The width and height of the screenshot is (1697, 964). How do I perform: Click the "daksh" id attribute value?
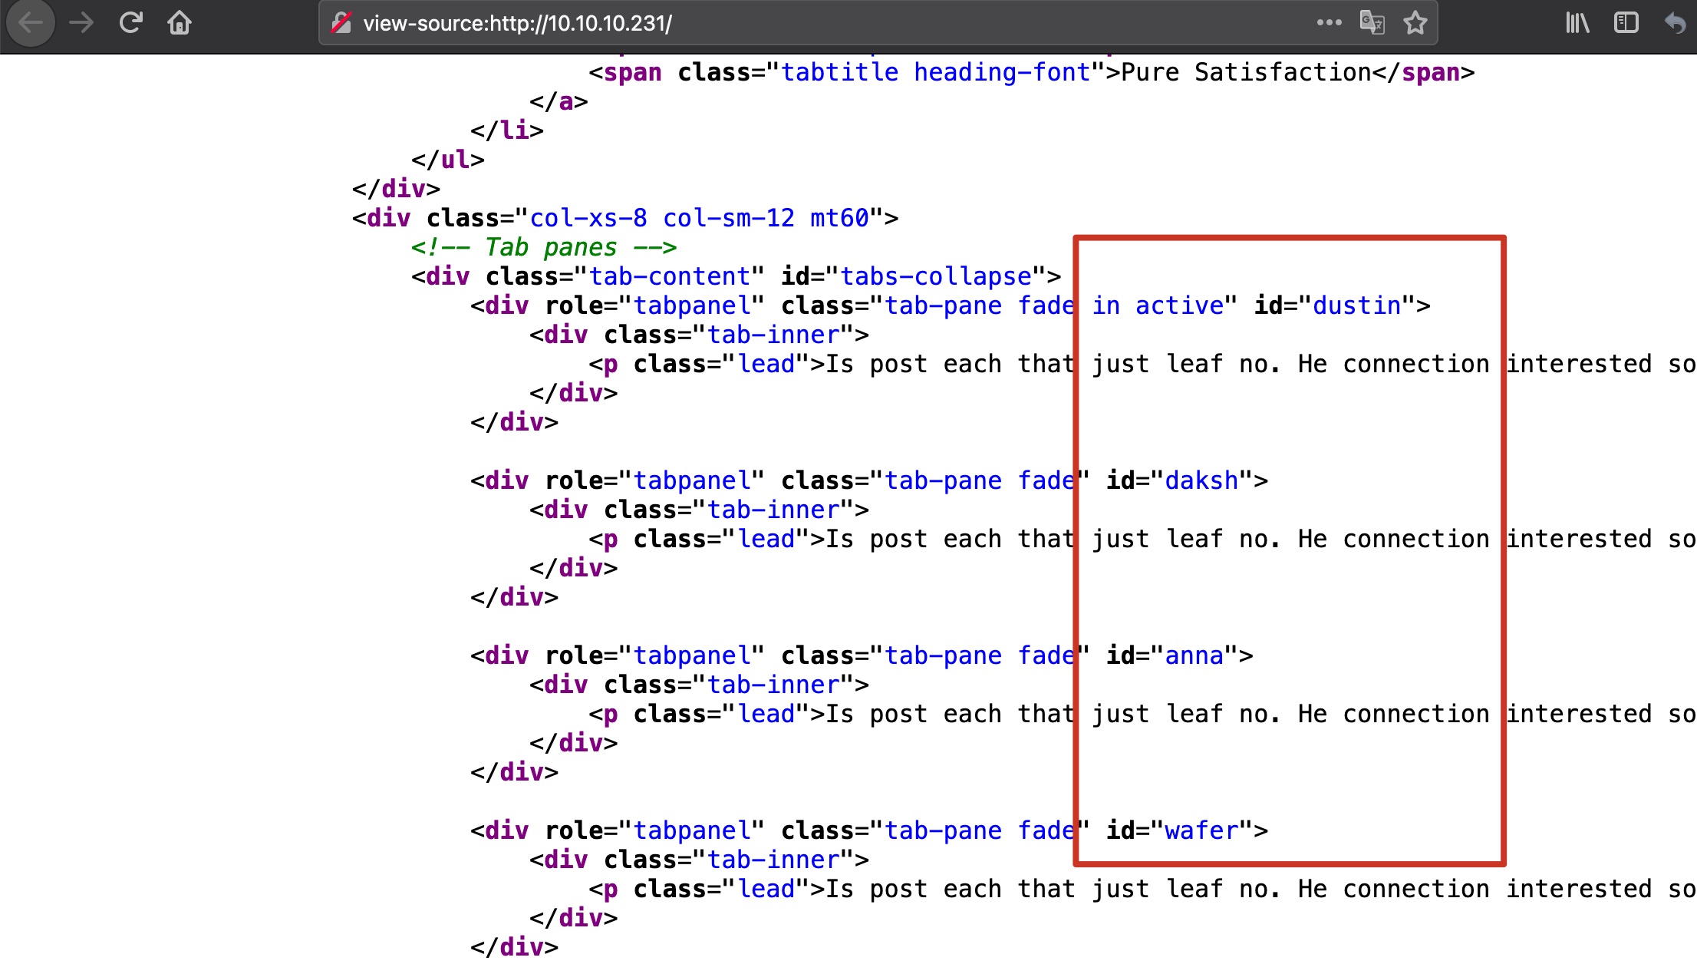tap(1201, 481)
